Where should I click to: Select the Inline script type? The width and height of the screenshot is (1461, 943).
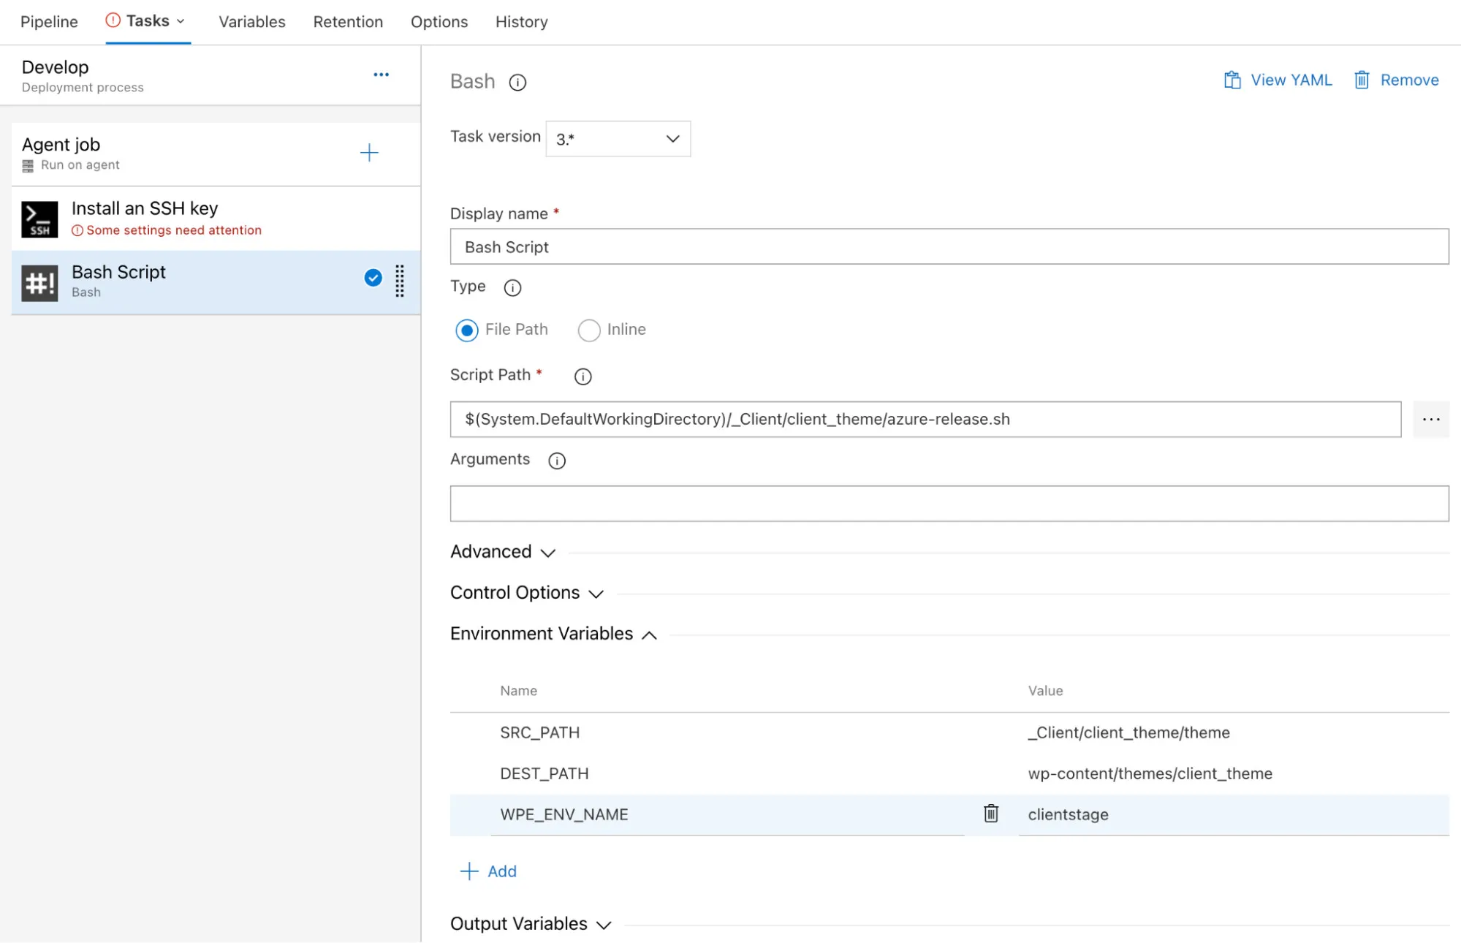click(x=589, y=330)
